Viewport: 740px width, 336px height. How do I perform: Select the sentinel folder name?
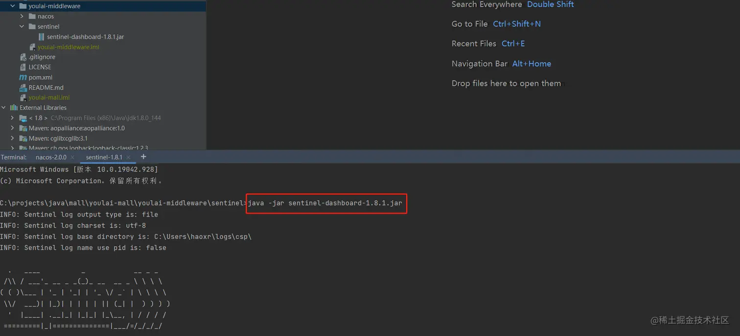tap(48, 26)
